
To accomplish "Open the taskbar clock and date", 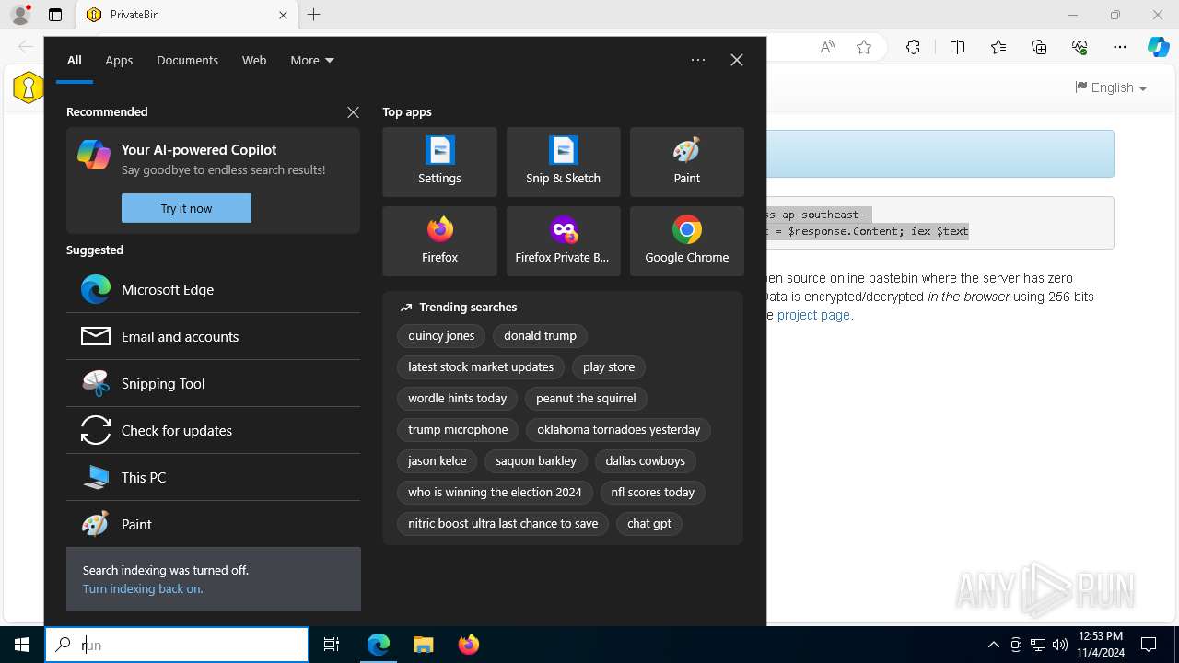I will point(1100,645).
